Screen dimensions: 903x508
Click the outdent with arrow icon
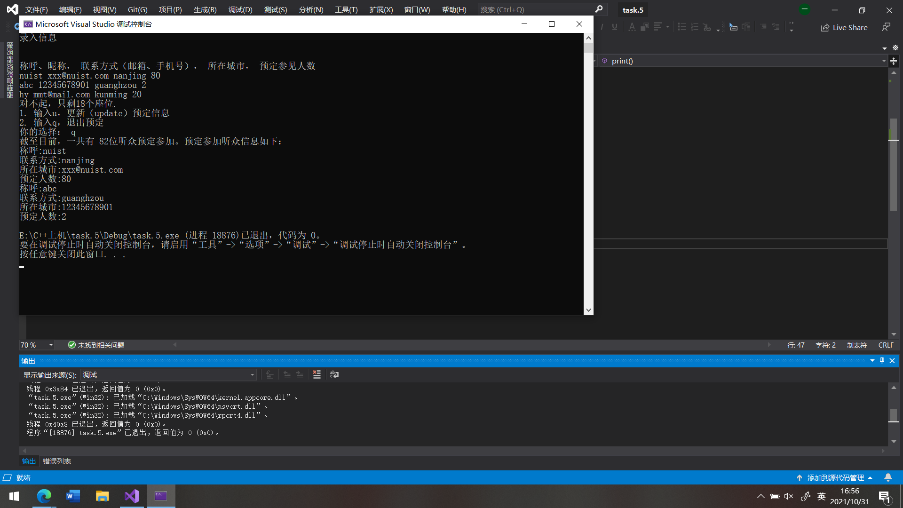tap(776, 27)
